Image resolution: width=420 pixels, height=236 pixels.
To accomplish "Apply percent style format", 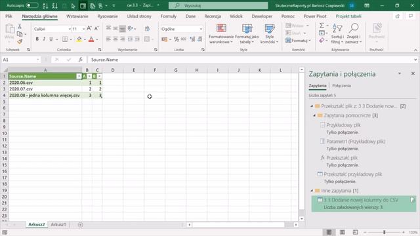I will point(177,39).
